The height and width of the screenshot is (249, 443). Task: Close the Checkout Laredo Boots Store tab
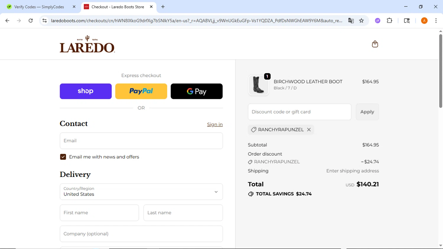pos(151,7)
